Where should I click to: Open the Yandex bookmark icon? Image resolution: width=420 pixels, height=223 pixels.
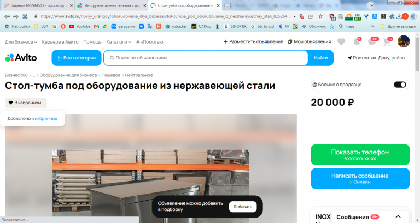(63, 26)
